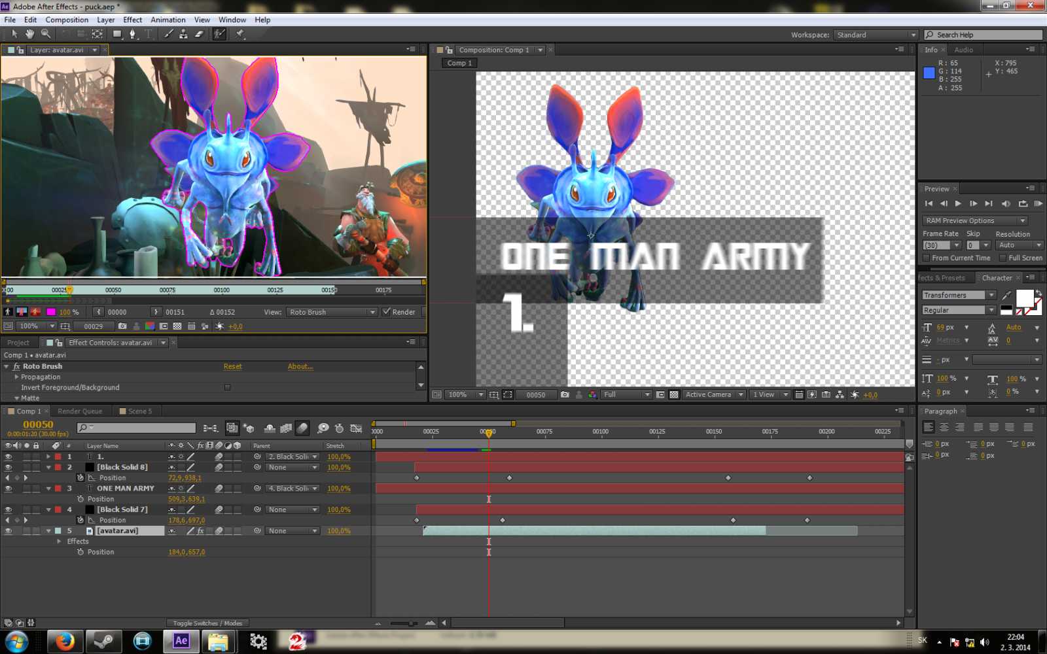Toggle the Render checkbox in Layer panel

click(x=387, y=312)
